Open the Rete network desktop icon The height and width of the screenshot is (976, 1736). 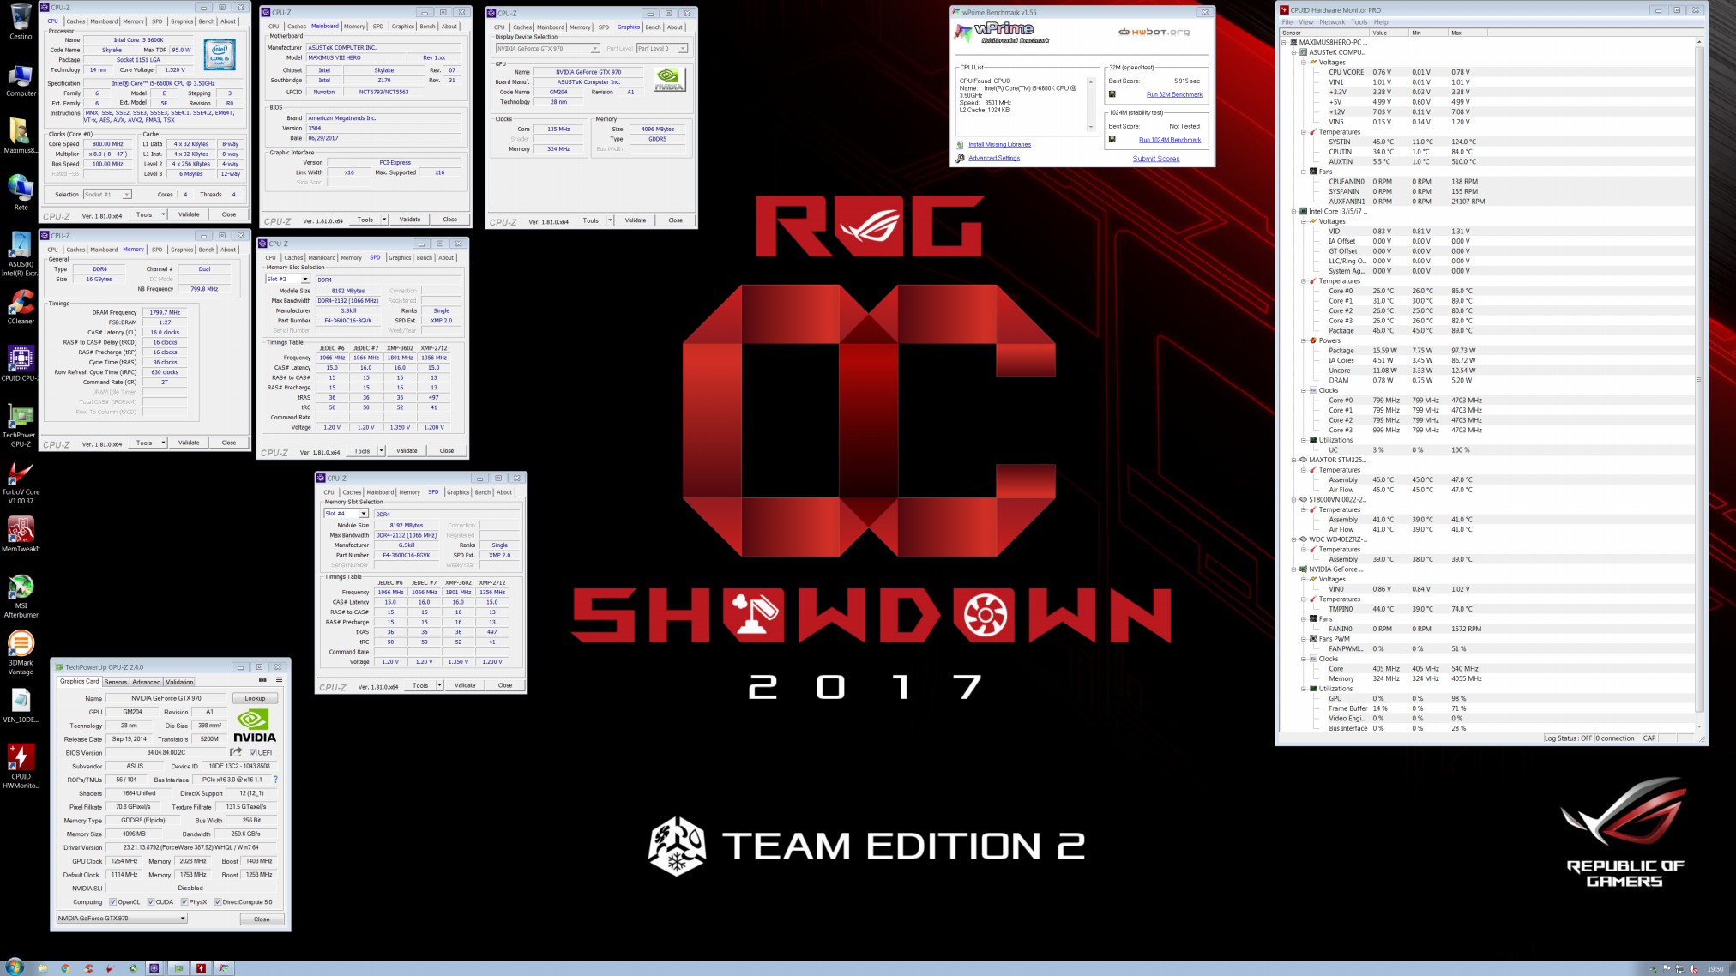21,193
